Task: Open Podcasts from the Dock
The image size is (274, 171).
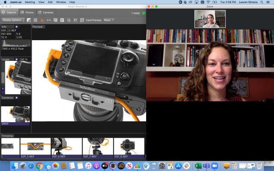Action: coord(96,165)
